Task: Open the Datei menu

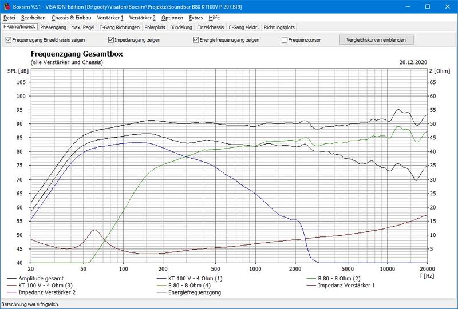Action: click(x=9, y=18)
